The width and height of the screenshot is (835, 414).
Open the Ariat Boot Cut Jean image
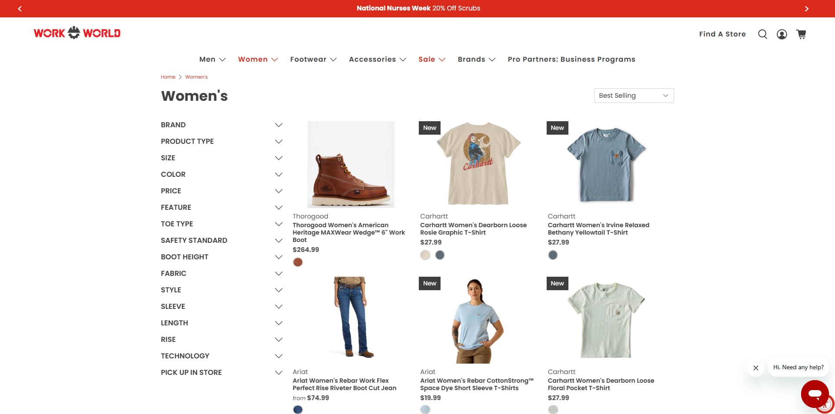[x=351, y=320]
